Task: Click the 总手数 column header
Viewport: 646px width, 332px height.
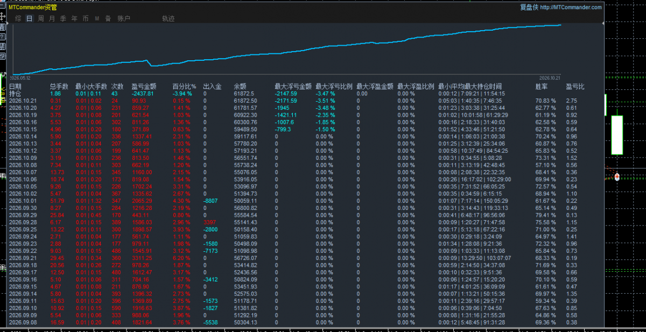Action: tap(59, 86)
